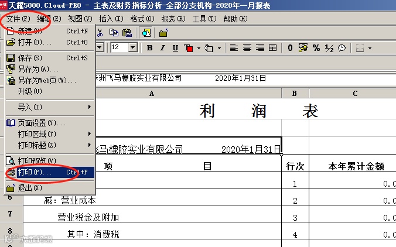Open the 编辑(E) menu
Image resolution: width=396 pixels, height=247 pixels.
tap(49, 19)
